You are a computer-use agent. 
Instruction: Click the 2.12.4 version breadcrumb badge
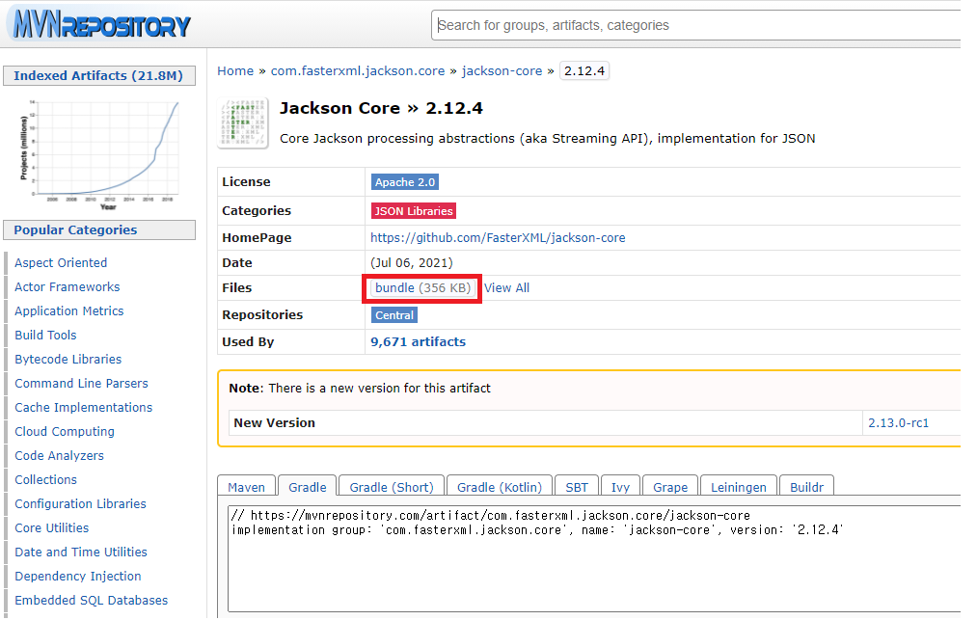coord(584,71)
